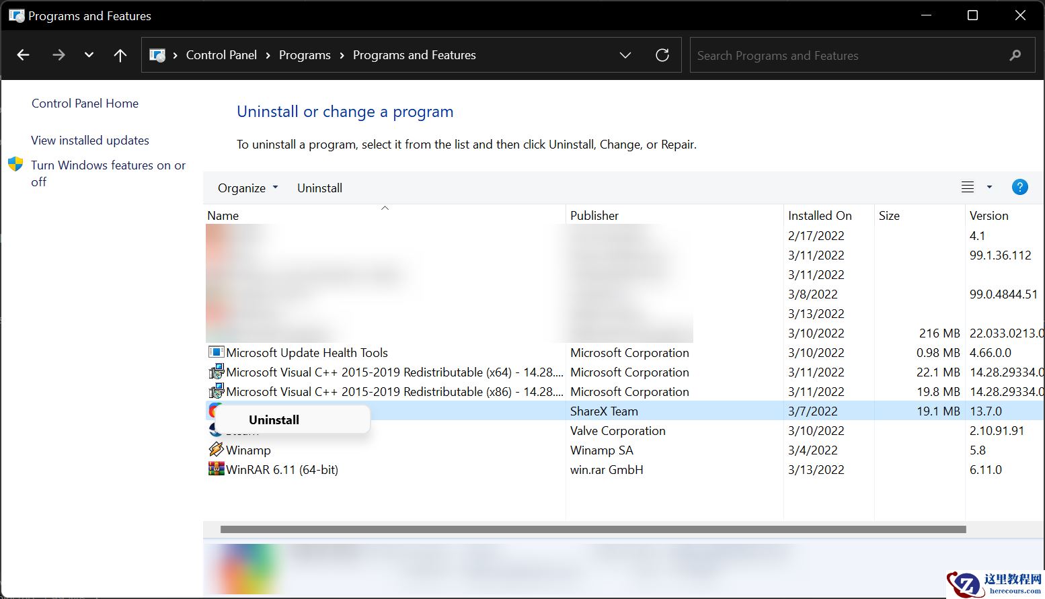Click the Microsoft Update Health Tools icon
Viewport: 1045px width, 599px height.
(216, 352)
